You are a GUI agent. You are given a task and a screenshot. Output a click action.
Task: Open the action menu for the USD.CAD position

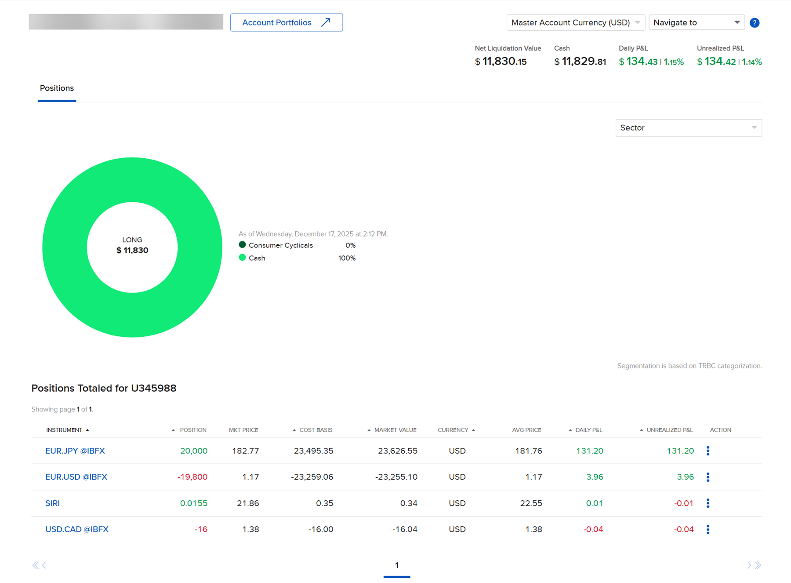point(708,529)
